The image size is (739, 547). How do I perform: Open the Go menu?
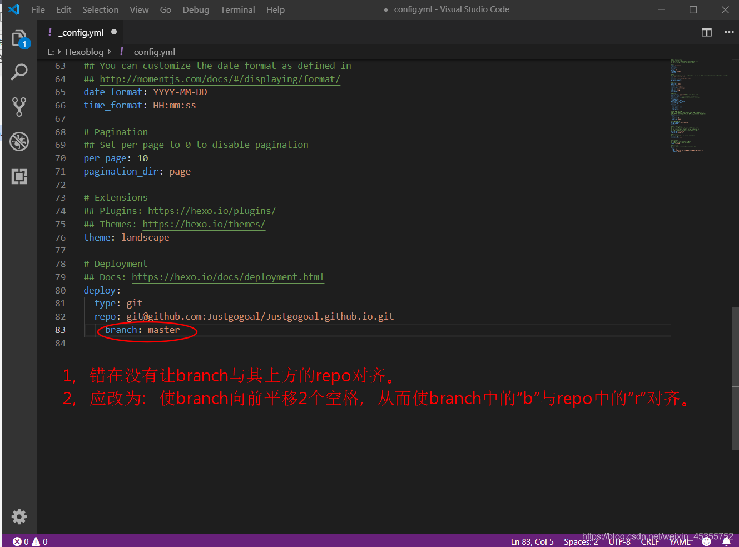pos(166,9)
